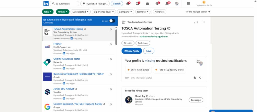Open the Messaging icon
The height and width of the screenshot is (112, 257).
pos(157,4)
